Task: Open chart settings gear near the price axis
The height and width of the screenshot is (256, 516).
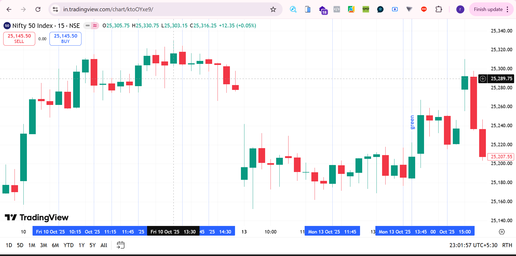Action: click(x=501, y=232)
